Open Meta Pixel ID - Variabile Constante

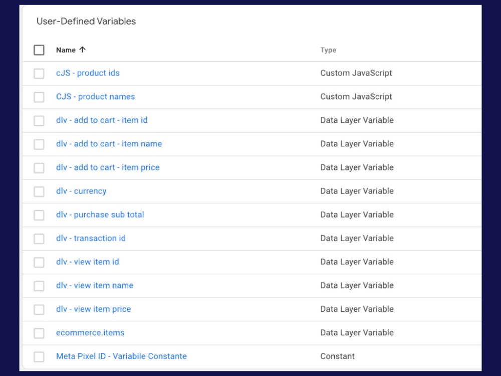tap(121, 356)
